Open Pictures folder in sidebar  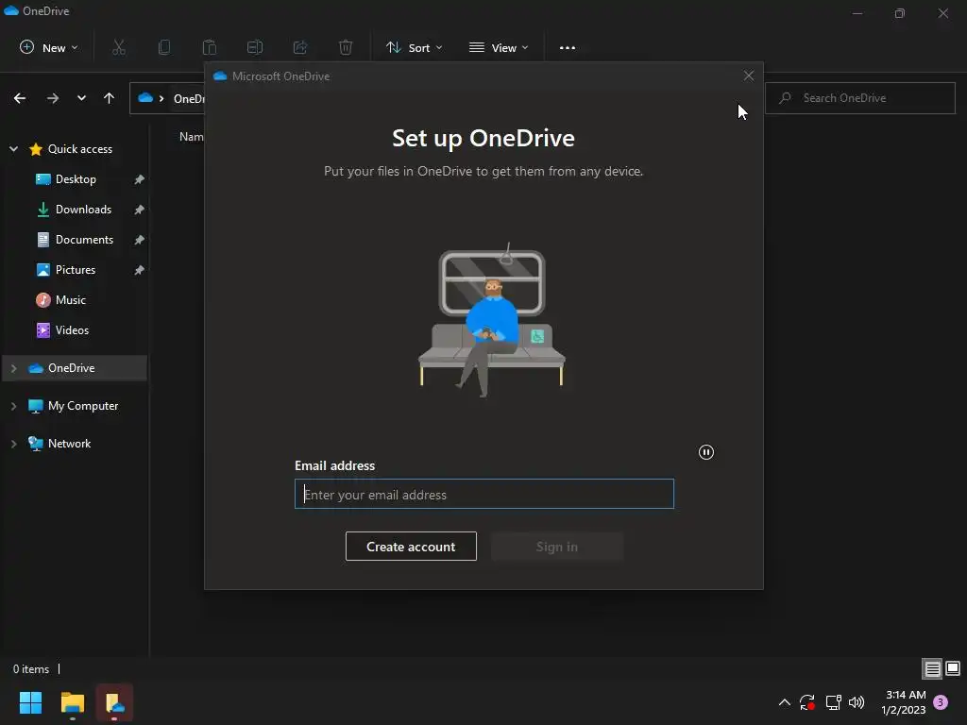[x=76, y=270]
